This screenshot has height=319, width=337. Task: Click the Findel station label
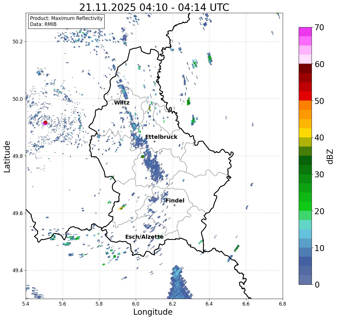[x=175, y=200]
